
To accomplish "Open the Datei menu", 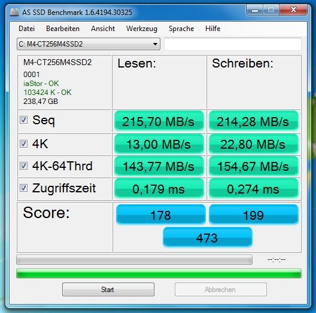I will pyautogui.click(x=26, y=29).
